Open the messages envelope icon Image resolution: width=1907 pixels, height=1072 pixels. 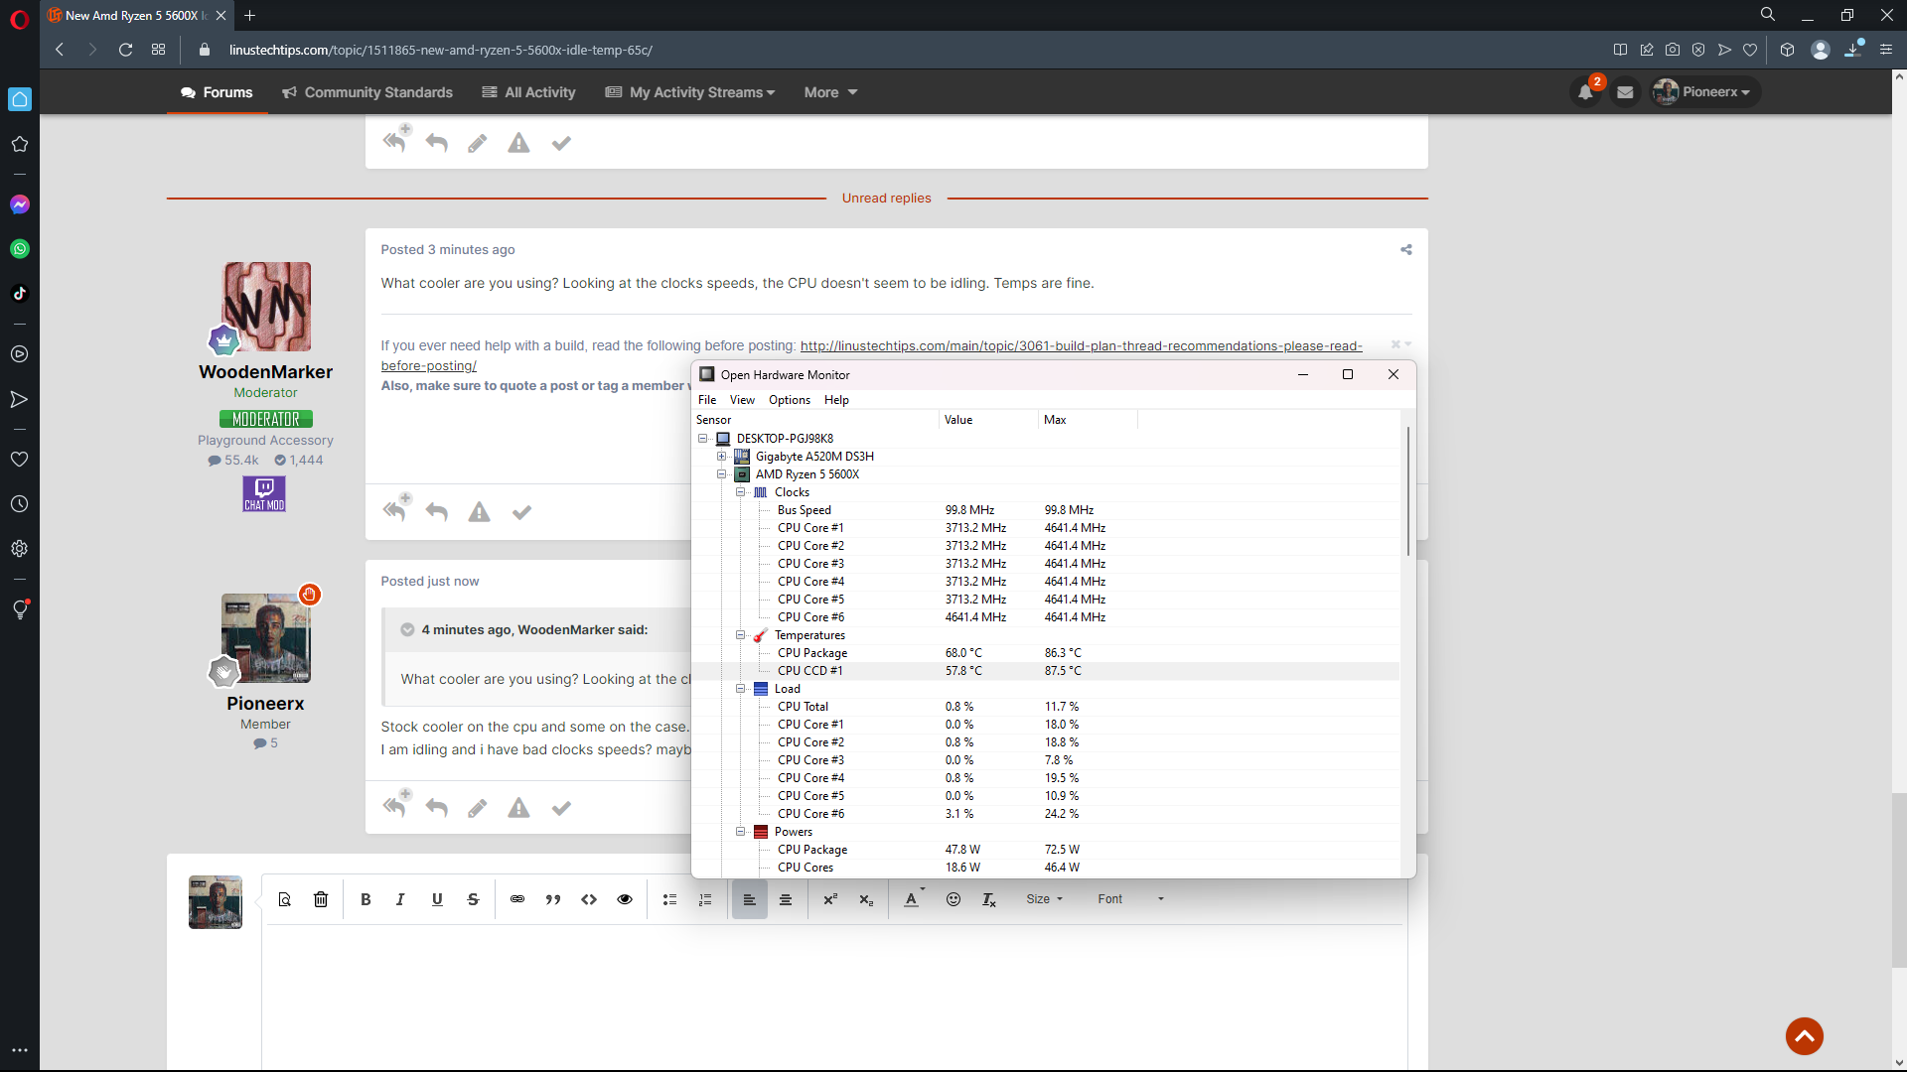click(x=1625, y=92)
